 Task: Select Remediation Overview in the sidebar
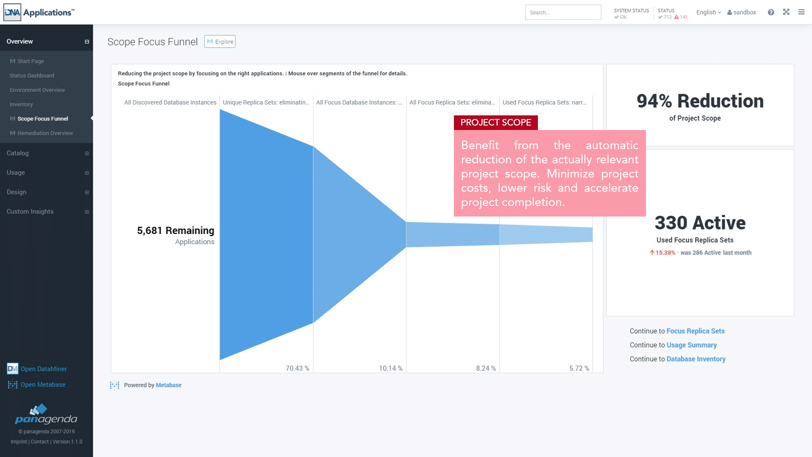(x=45, y=133)
